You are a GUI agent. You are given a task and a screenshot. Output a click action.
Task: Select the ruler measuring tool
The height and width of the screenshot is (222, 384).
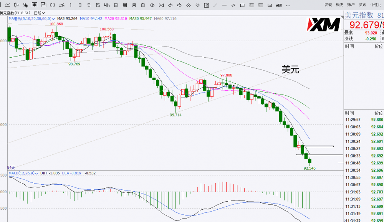point(270,5)
